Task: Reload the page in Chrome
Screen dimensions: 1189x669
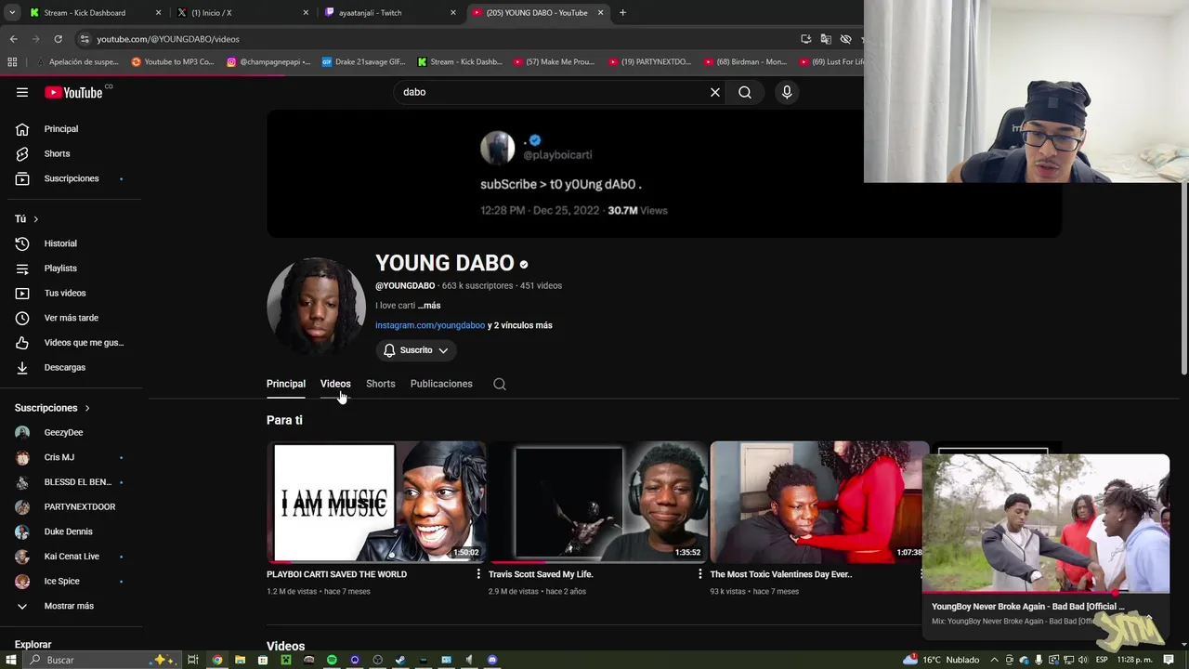Action: (x=58, y=39)
